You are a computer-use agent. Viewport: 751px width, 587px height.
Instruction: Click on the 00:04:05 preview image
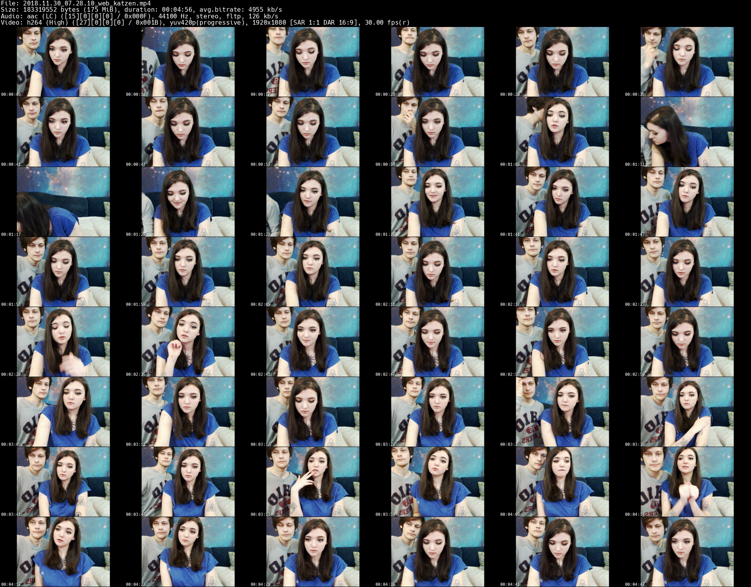[x=562, y=482]
